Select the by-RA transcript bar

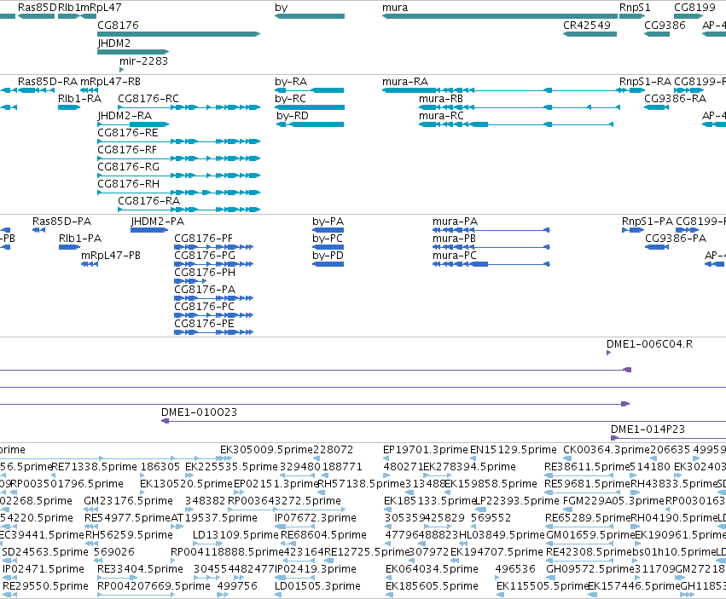tap(310, 90)
